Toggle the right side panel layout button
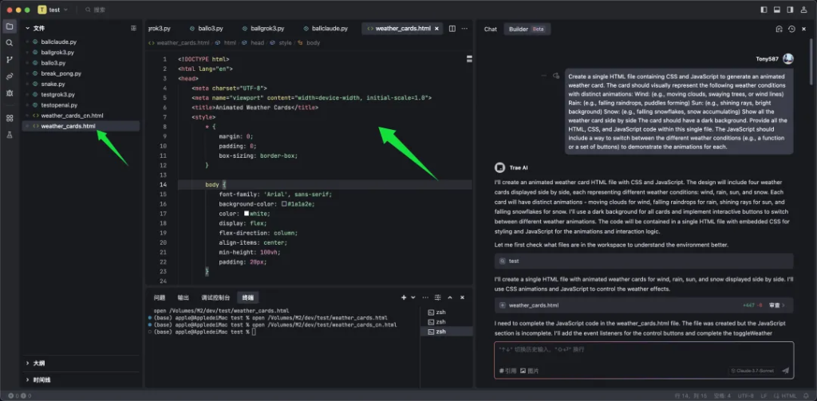This screenshot has height=401, width=817. 790,10
